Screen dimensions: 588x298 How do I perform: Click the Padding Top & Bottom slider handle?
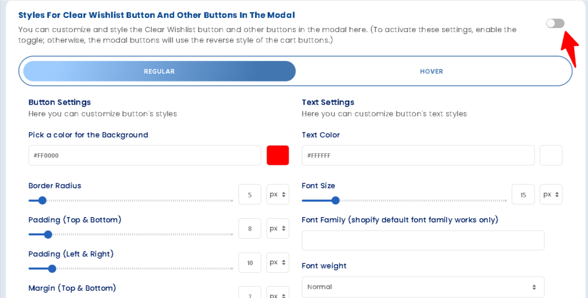pos(48,234)
